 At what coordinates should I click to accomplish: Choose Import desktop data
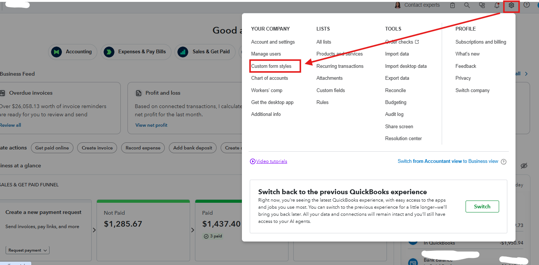pyautogui.click(x=406, y=66)
